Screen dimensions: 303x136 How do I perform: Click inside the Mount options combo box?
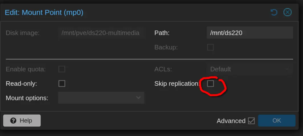tap(101, 97)
